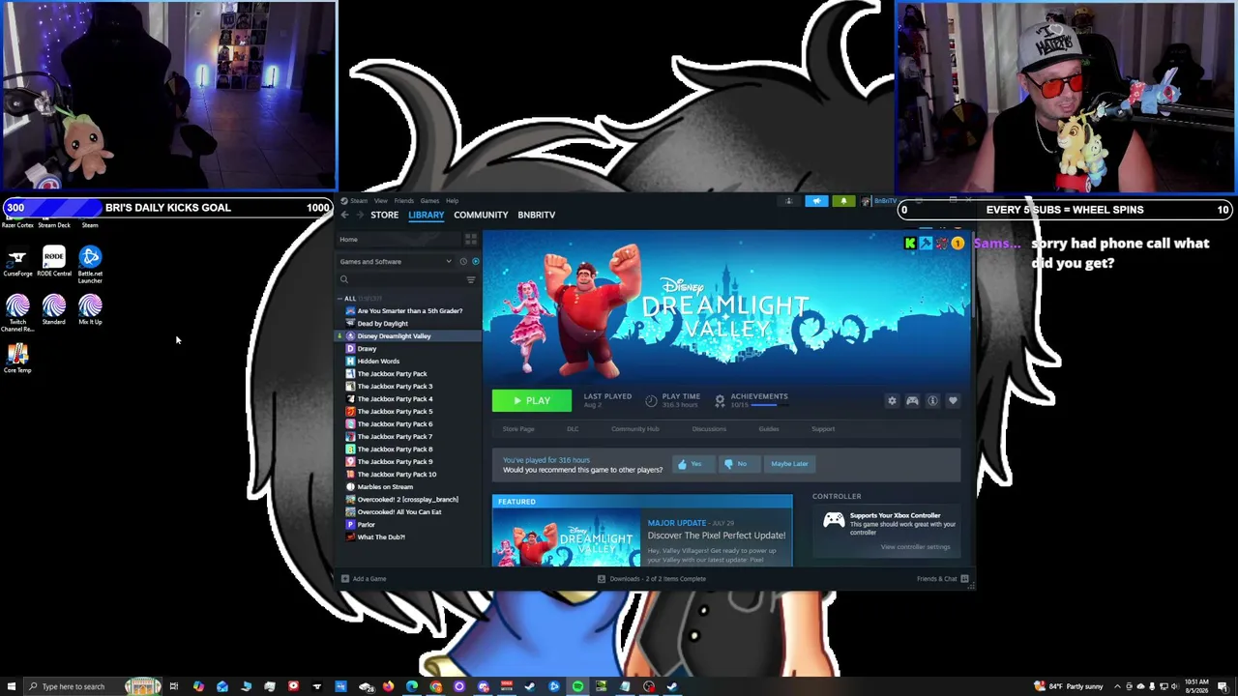Select Are You Smarter than a 5th Grader?
This screenshot has height=696, width=1238.
pyautogui.click(x=409, y=311)
